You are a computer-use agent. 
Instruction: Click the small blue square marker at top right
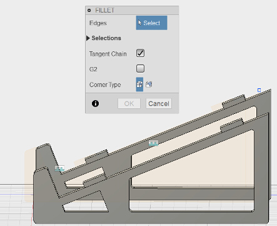point(259,90)
